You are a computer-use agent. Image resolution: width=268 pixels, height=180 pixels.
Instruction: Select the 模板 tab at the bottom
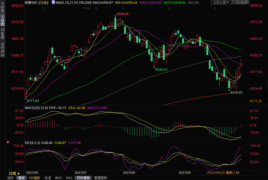22,178
